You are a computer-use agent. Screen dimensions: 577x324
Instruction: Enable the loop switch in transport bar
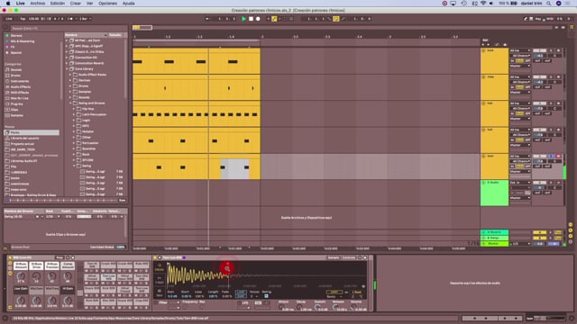tap(336, 19)
